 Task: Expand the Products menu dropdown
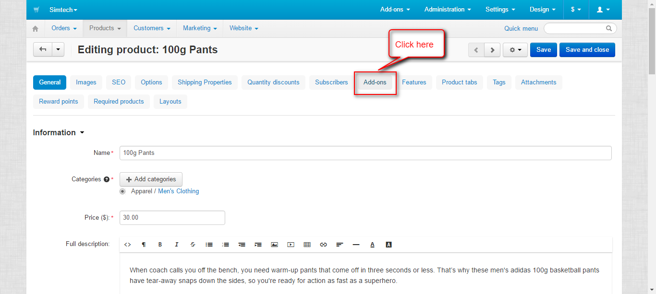point(105,28)
